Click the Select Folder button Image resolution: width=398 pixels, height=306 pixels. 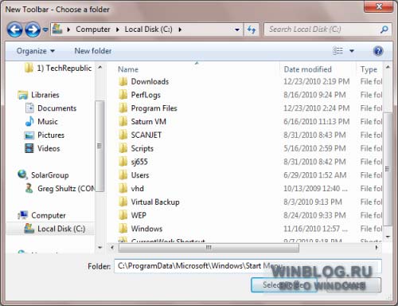(284, 285)
